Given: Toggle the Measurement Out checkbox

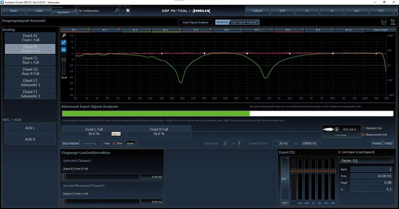Looking at the screenshot, I should tap(363, 135).
